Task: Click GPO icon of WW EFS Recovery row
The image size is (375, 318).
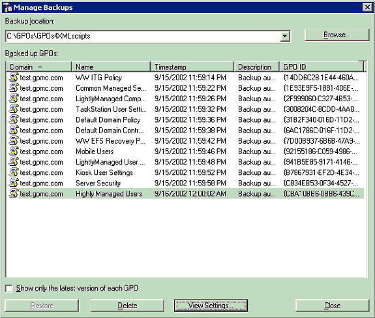Action: (x=14, y=140)
